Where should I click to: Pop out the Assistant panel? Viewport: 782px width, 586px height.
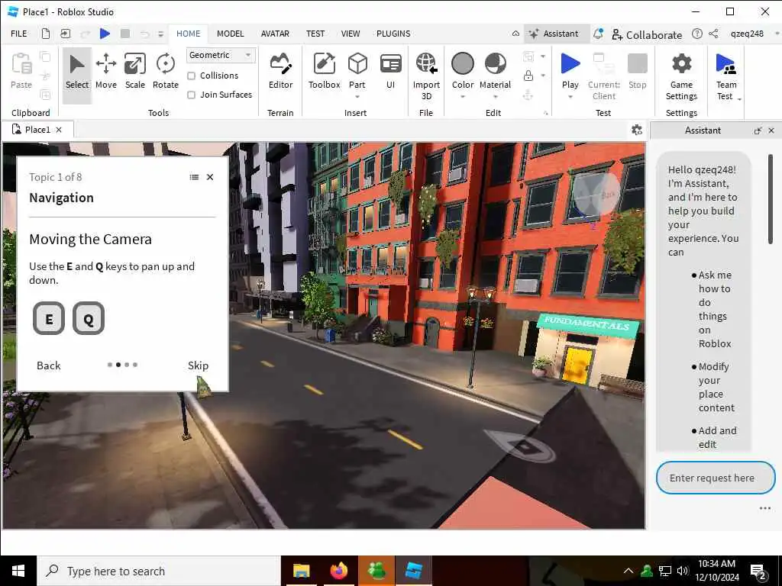(x=758, y=130)
